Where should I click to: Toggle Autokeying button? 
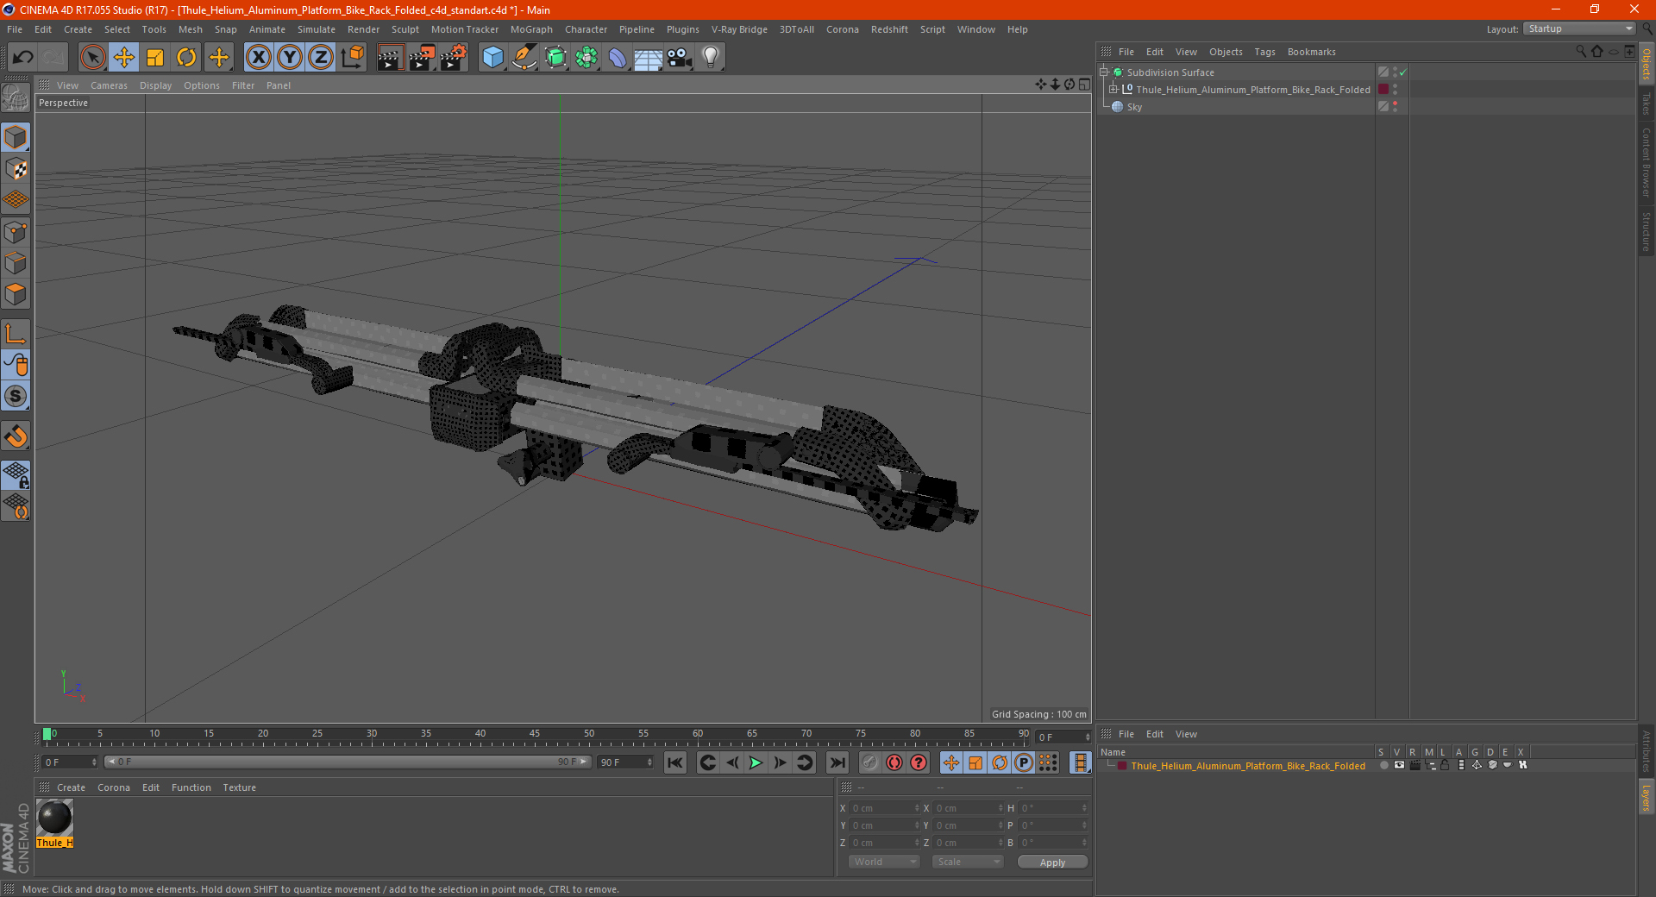pyautogui.click(x=894, y=762)
